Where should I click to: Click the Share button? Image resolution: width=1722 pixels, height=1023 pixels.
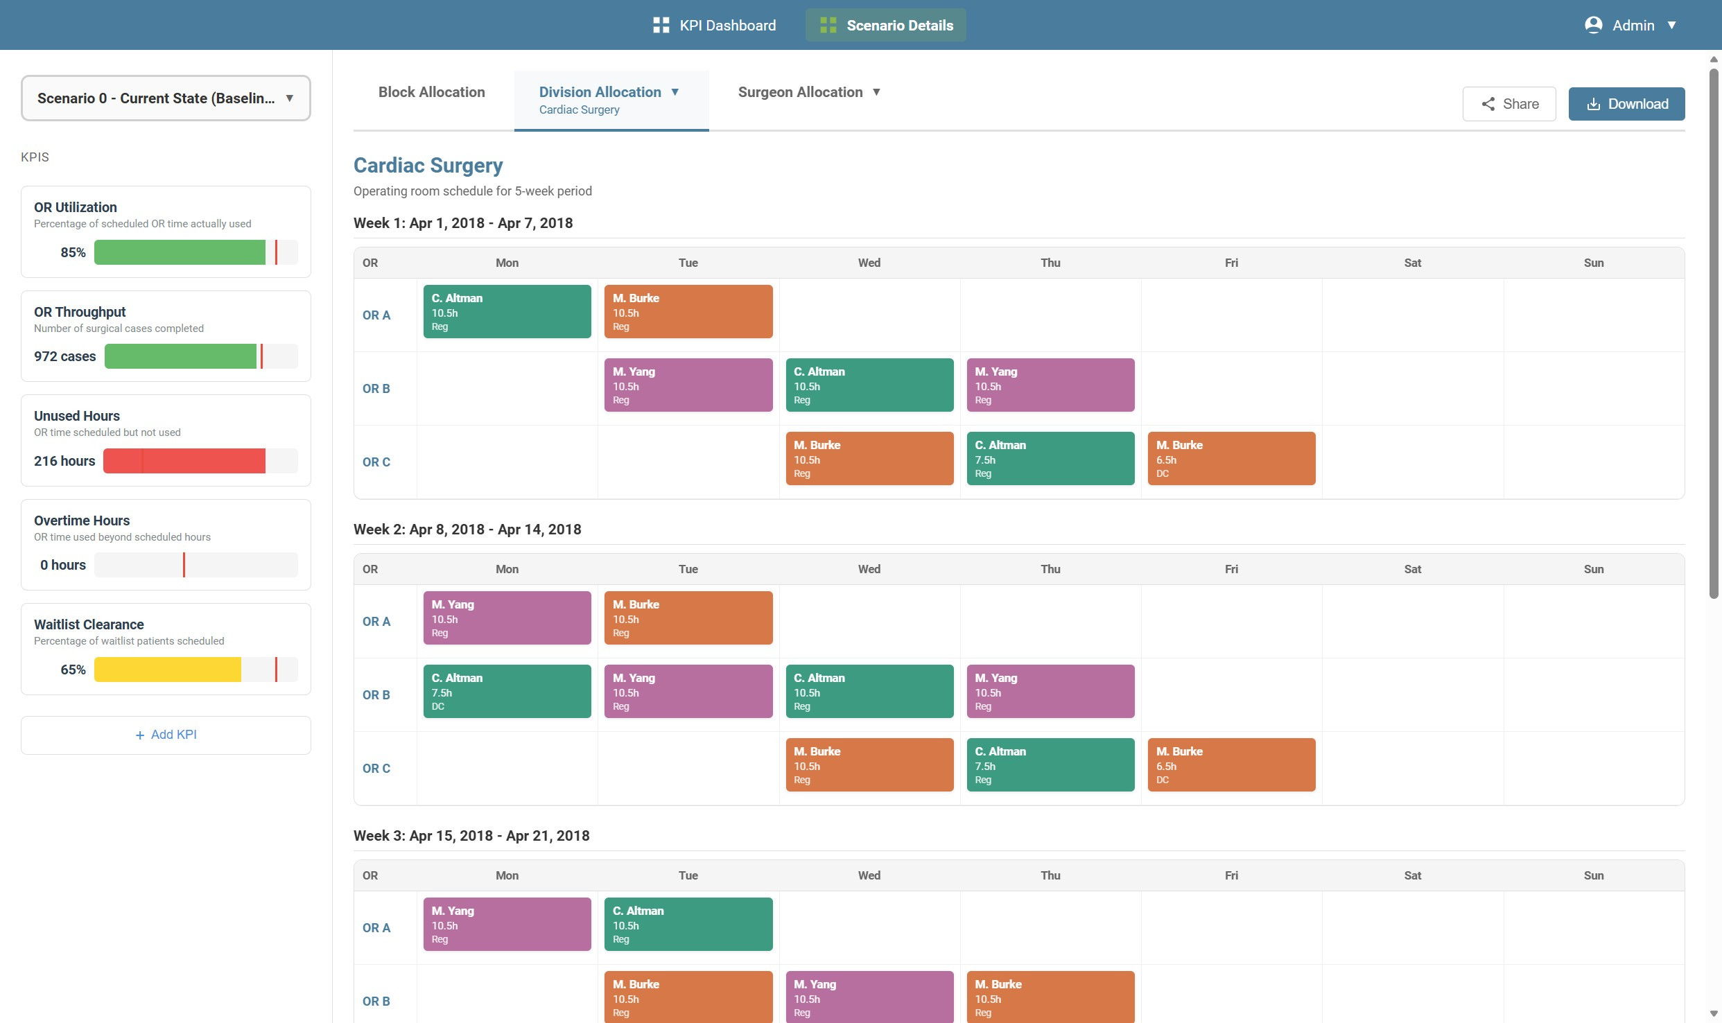click(1509, 104)
